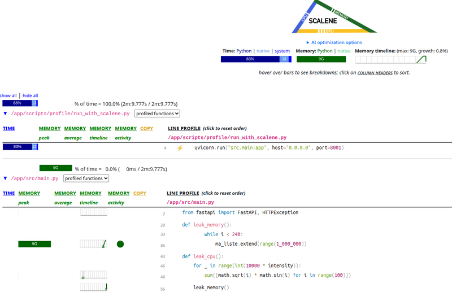Click the /app/src/main.py file name

(34, 178)
